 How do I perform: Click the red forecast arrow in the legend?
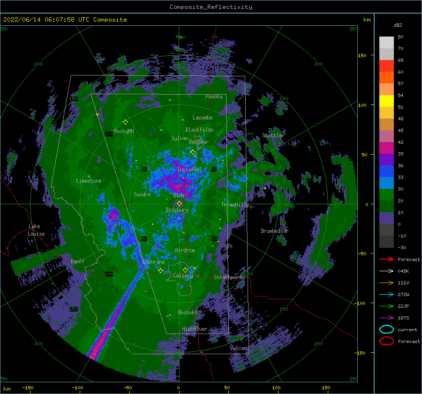[386, 259]
